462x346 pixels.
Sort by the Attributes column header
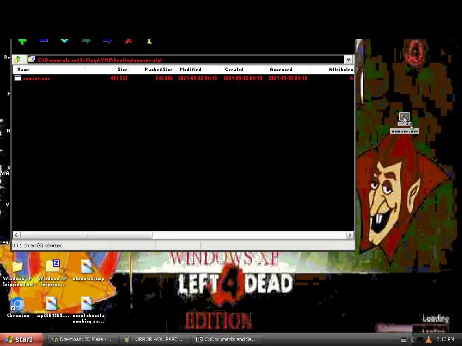click(332, 70)
